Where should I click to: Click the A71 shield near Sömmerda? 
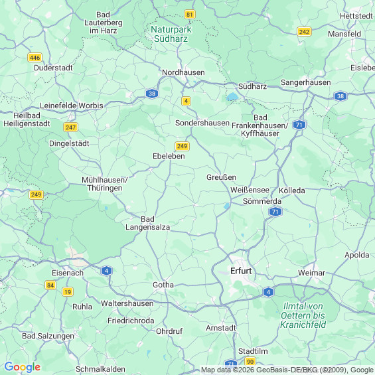click(x=275, y=212)
